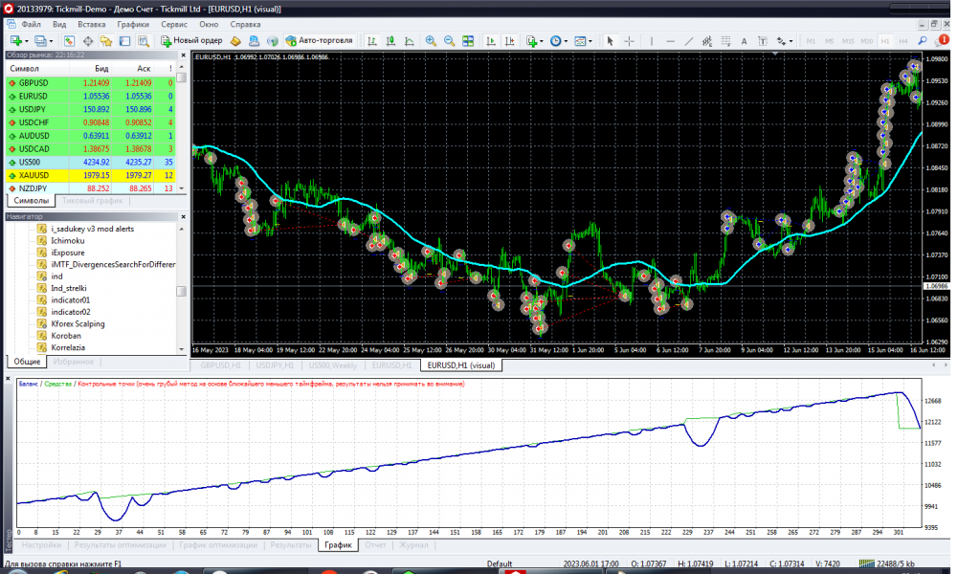Viewport: 957px width, 574px height.
Task: Toggle the Авто-торговля button
Action: [x=319, y=41]
